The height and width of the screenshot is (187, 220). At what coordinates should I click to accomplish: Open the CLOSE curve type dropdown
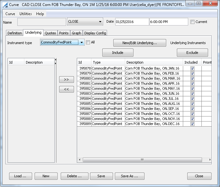tap(85, 22)
